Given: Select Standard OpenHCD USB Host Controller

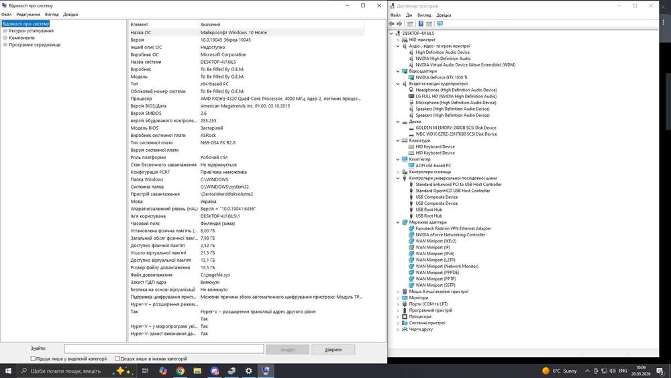Looking at the screenshot, I should click(453, 191).
